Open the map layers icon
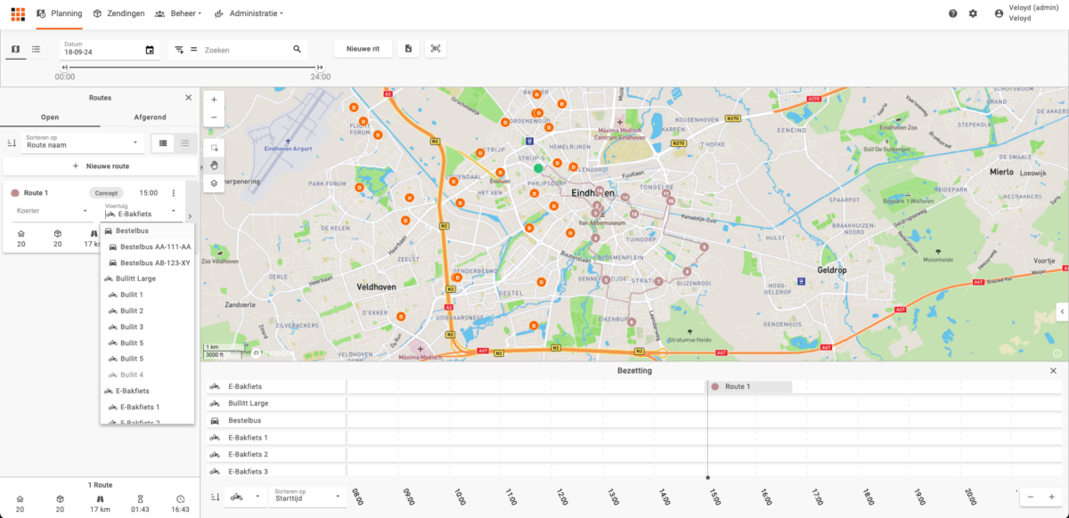 coord(214,183)
